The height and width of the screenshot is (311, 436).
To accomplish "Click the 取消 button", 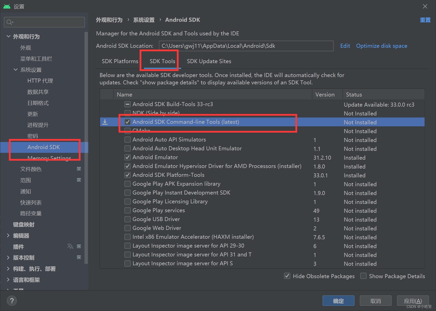I will tap(376, 301).
